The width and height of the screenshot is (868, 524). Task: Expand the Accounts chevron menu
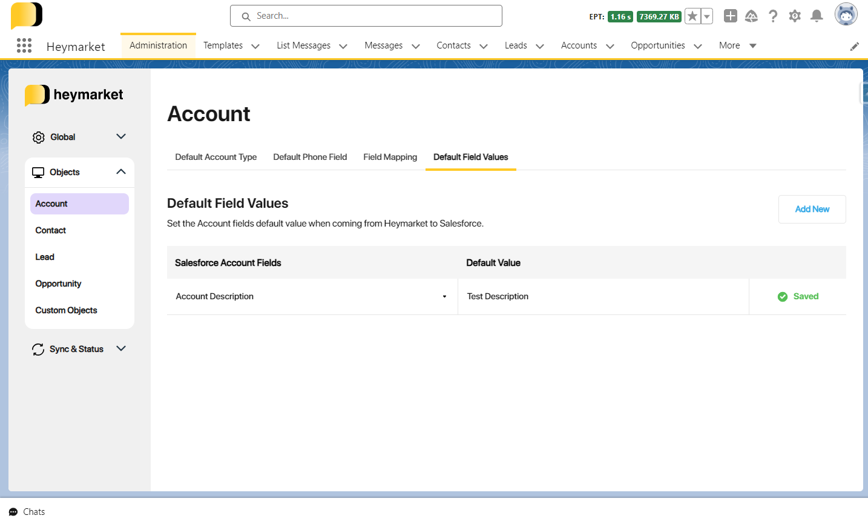(x=610, y=46)
